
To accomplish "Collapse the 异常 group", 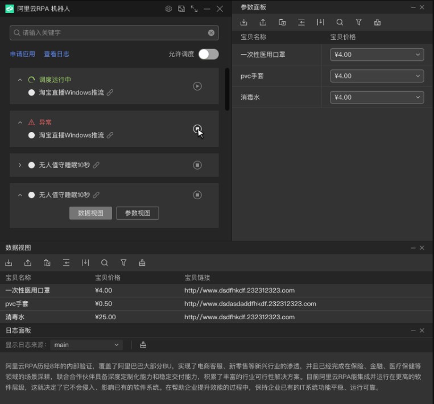I will point(20,122).
